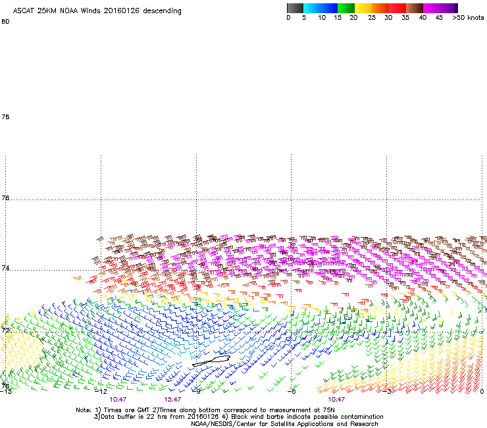Image resolution: width=487 pixels, height=428 pixels.
Task: Click the latitude label 76
Action: 5,198
